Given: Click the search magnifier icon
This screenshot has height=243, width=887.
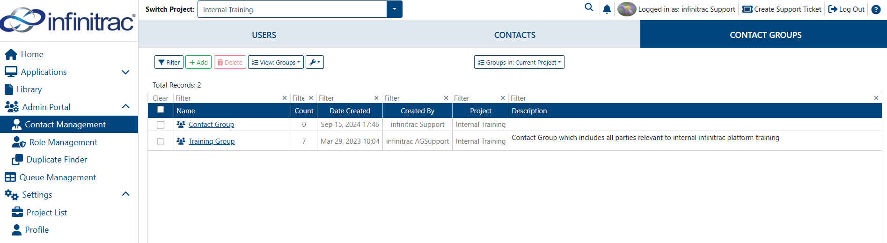Looking at the screenshot, I should click(589, 7).
